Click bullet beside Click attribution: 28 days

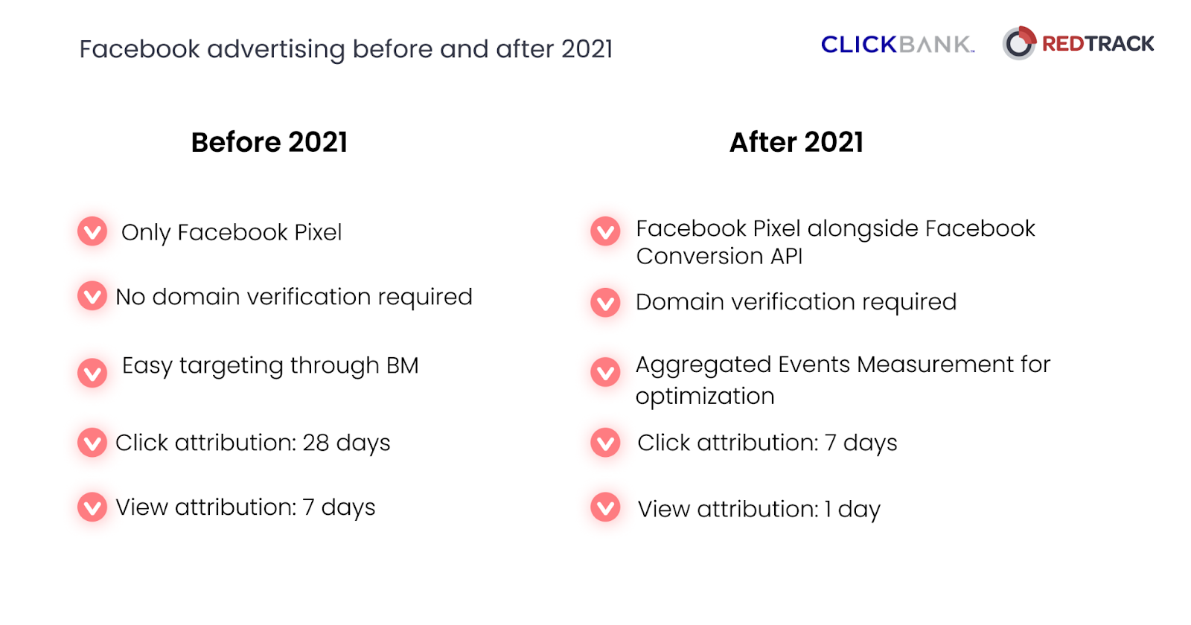92,443
